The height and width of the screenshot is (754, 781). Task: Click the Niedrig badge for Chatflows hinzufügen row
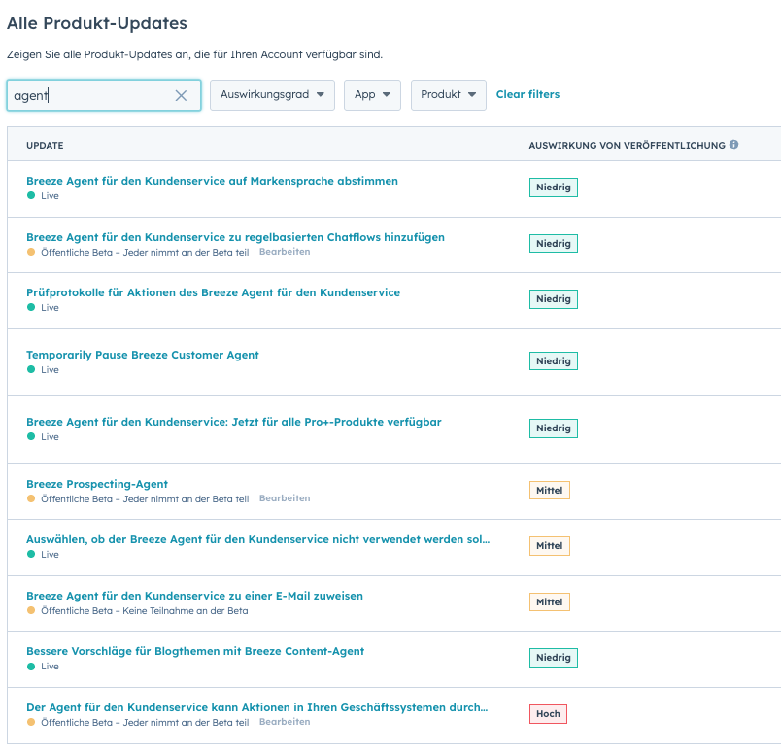(554, 244)
